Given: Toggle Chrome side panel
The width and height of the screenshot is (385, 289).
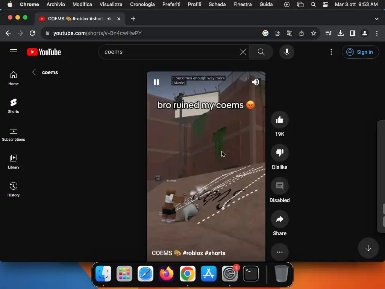Looking at the screenshot, I should [352, 33].
